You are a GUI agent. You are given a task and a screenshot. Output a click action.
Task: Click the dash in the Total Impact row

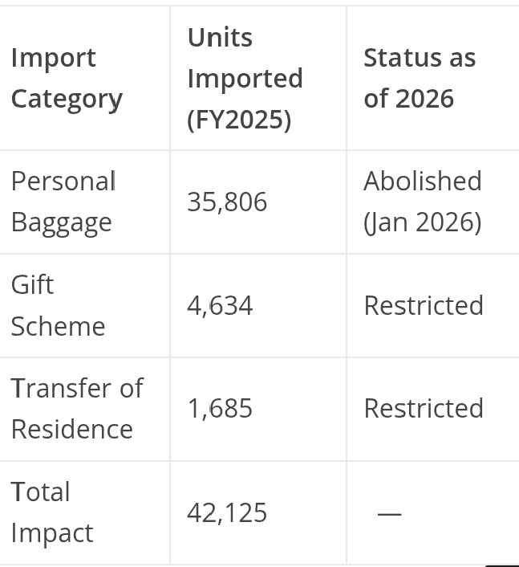pyautogui.click(x=389, y=513)
